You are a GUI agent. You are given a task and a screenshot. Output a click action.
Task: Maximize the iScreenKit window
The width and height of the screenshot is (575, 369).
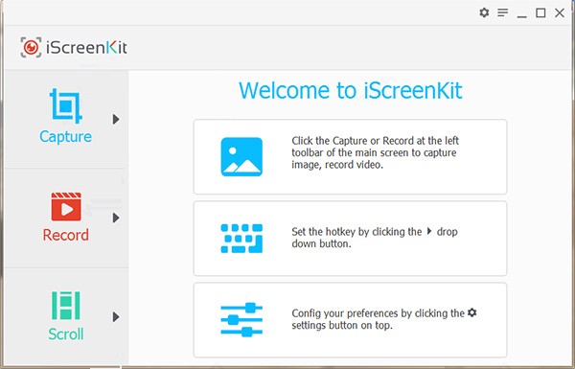[540, 12]
